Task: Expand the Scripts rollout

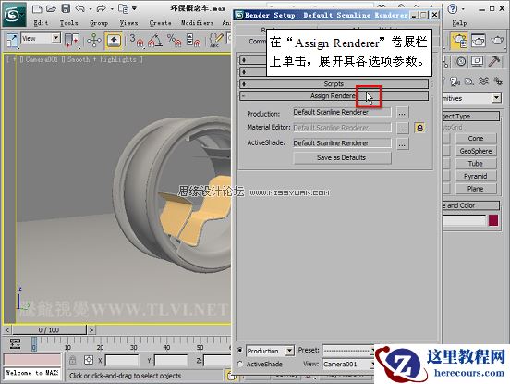Action: pyautogui.click(x=334, y=83)
